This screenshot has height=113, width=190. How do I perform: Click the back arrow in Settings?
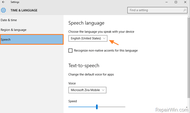[3, 2]
